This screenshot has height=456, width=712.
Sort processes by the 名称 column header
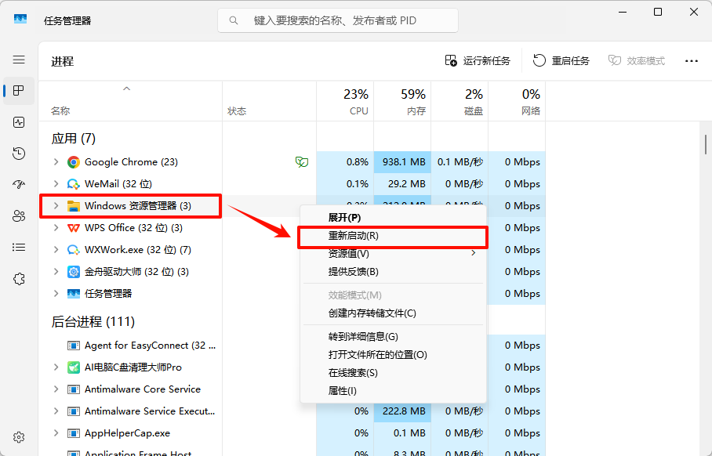coord(60,110)
